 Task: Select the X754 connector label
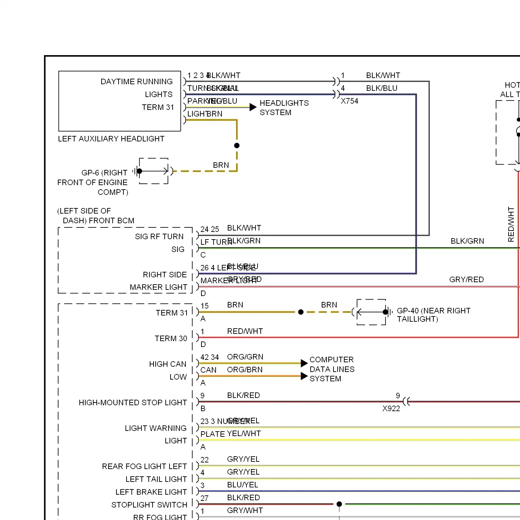[349, 101]
